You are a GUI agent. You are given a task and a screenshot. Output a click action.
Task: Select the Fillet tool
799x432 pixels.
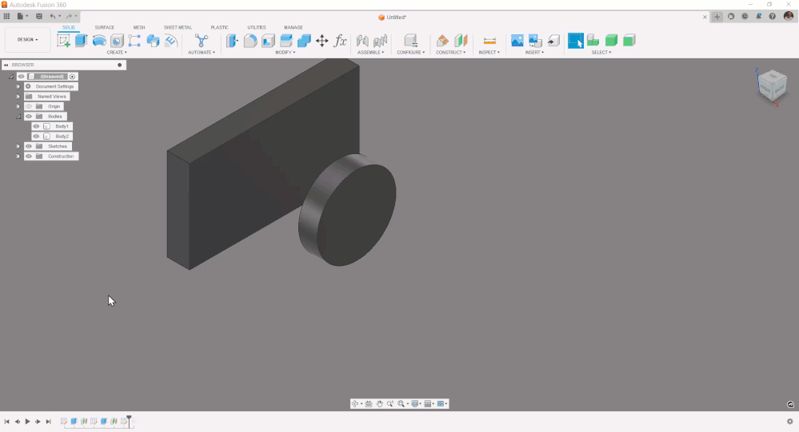[250, 41]
